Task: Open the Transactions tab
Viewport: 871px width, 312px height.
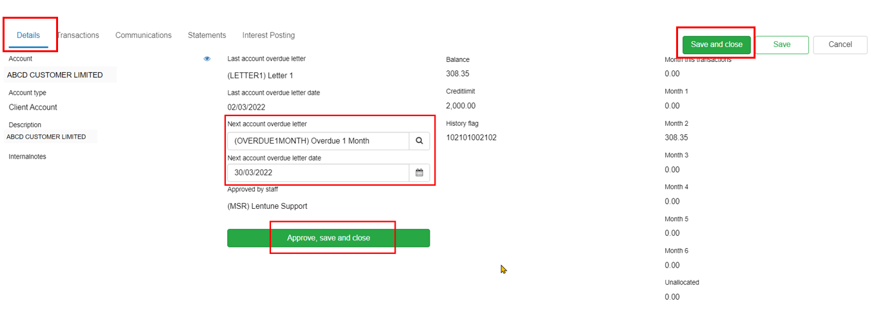Action: [77, 35]
